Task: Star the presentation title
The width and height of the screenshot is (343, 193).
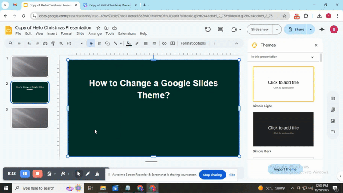Action: (x=98, y=28)
